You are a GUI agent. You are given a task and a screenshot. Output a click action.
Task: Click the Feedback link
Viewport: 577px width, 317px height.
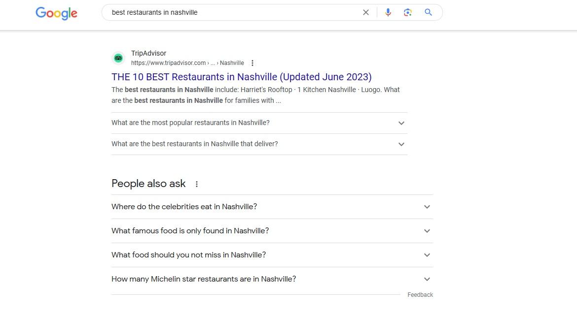click(420, 294)
